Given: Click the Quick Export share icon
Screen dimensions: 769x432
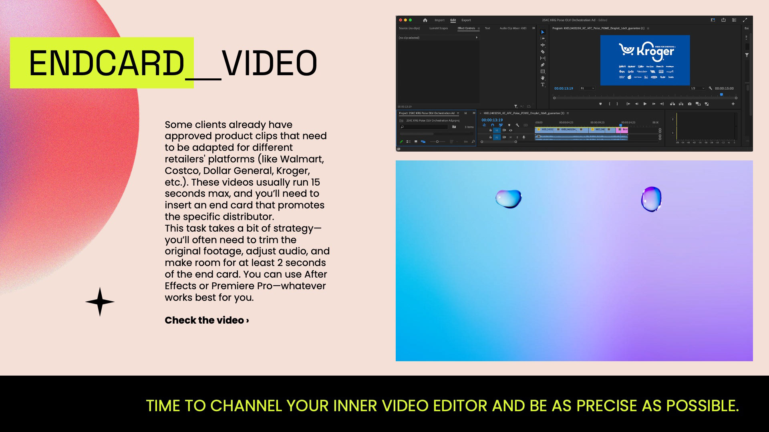Looking at the screenshot, I should (x=723, y=20).
